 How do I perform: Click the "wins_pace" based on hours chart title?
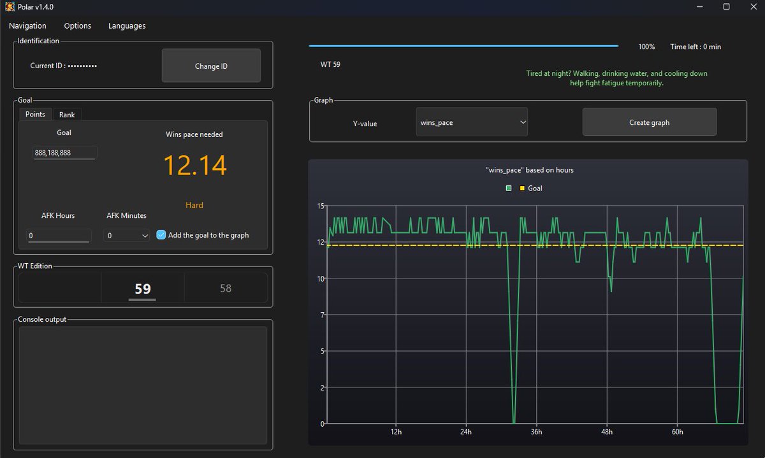[530, 170]
